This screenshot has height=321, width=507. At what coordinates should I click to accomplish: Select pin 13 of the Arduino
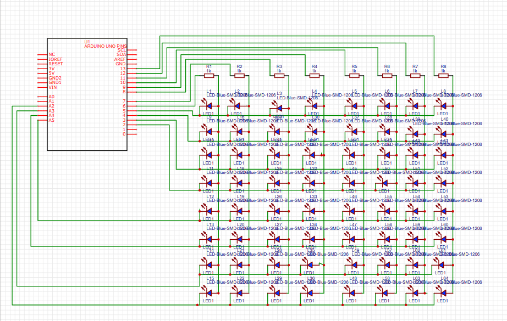pos(122,68)
